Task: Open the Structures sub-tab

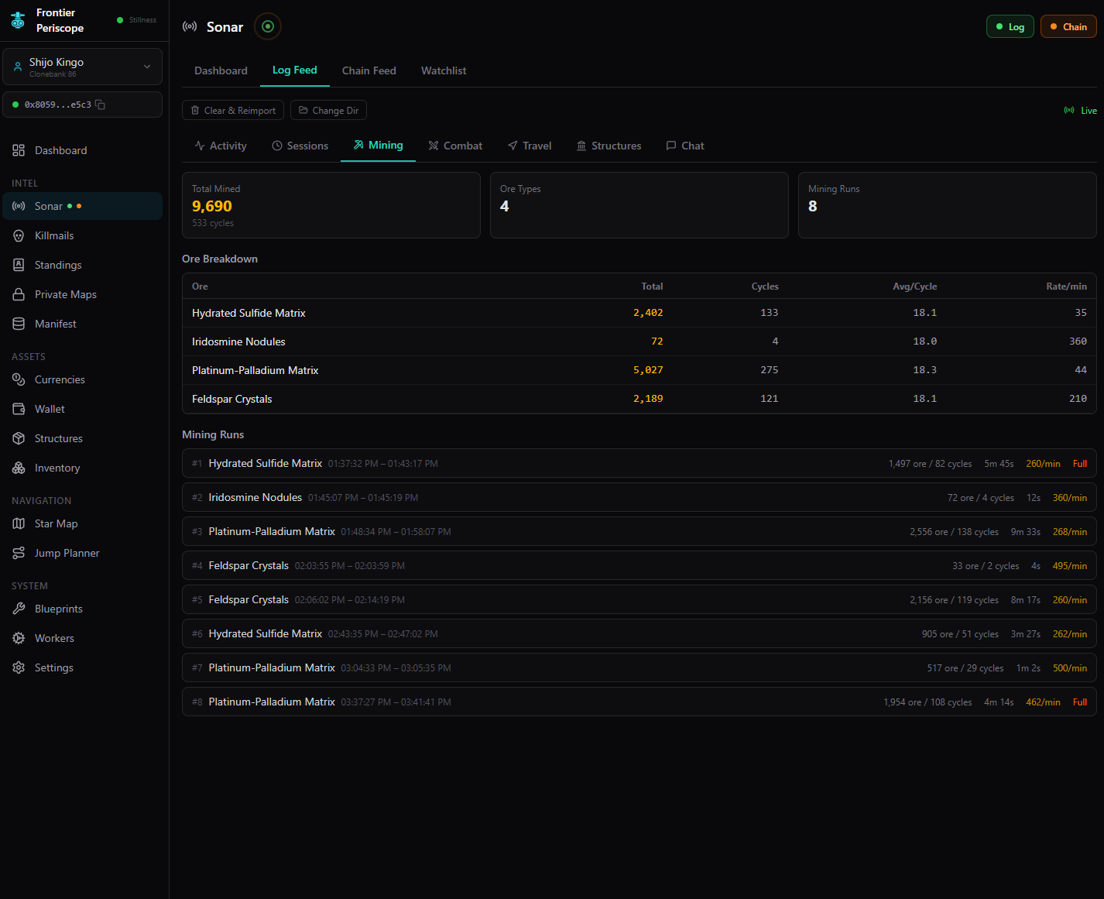Action: (609, 146)
